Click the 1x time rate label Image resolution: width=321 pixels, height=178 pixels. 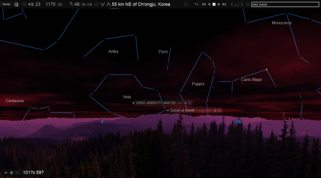(196, 4)
